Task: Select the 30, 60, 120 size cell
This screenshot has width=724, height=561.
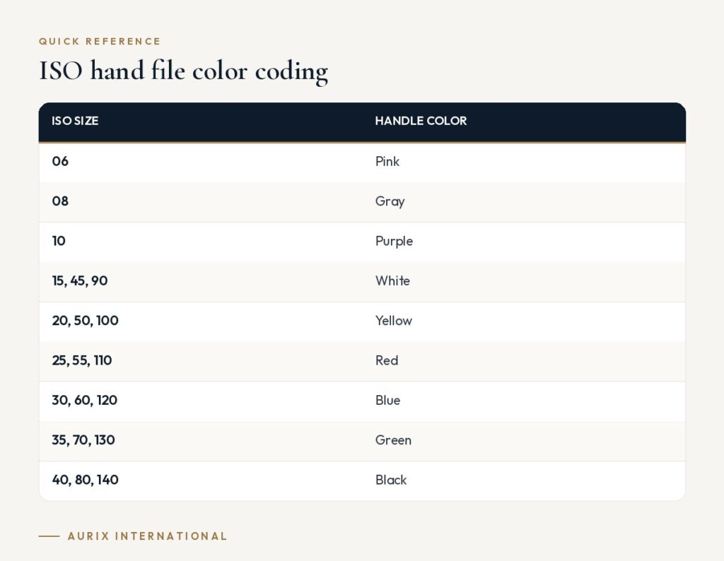Action: (200, 401)
